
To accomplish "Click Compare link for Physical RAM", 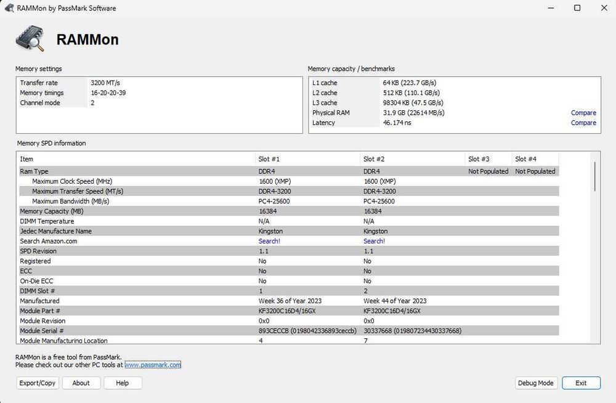I will point(583,113).
